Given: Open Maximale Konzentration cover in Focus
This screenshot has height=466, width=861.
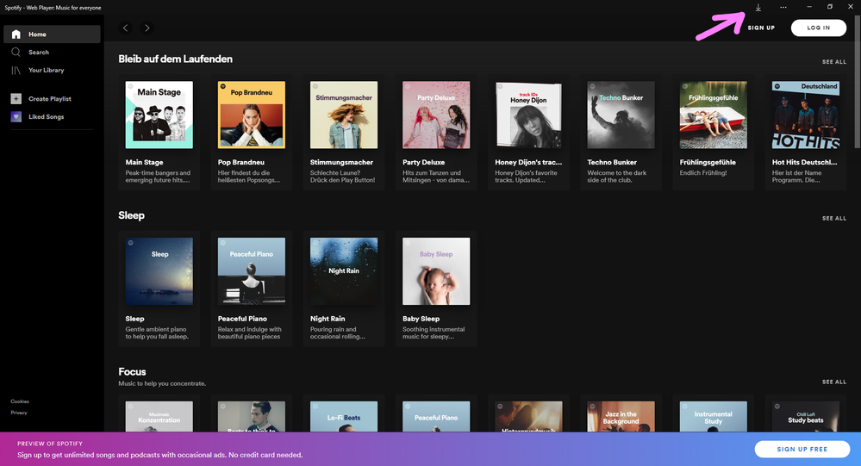Looking at the screenshot, I should 159,417.
